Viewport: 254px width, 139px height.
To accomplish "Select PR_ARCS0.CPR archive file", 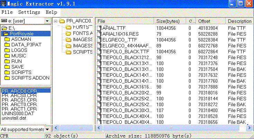I will 19,95.
